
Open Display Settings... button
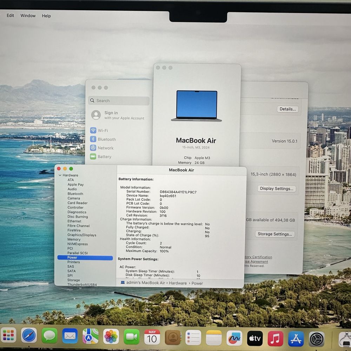277,188
